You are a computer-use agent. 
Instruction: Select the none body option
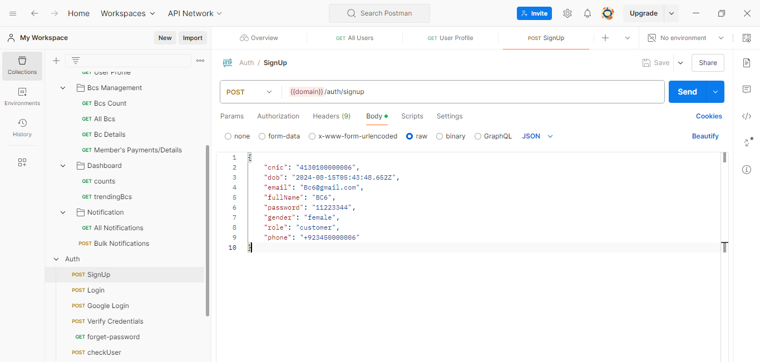coord(228,136)
